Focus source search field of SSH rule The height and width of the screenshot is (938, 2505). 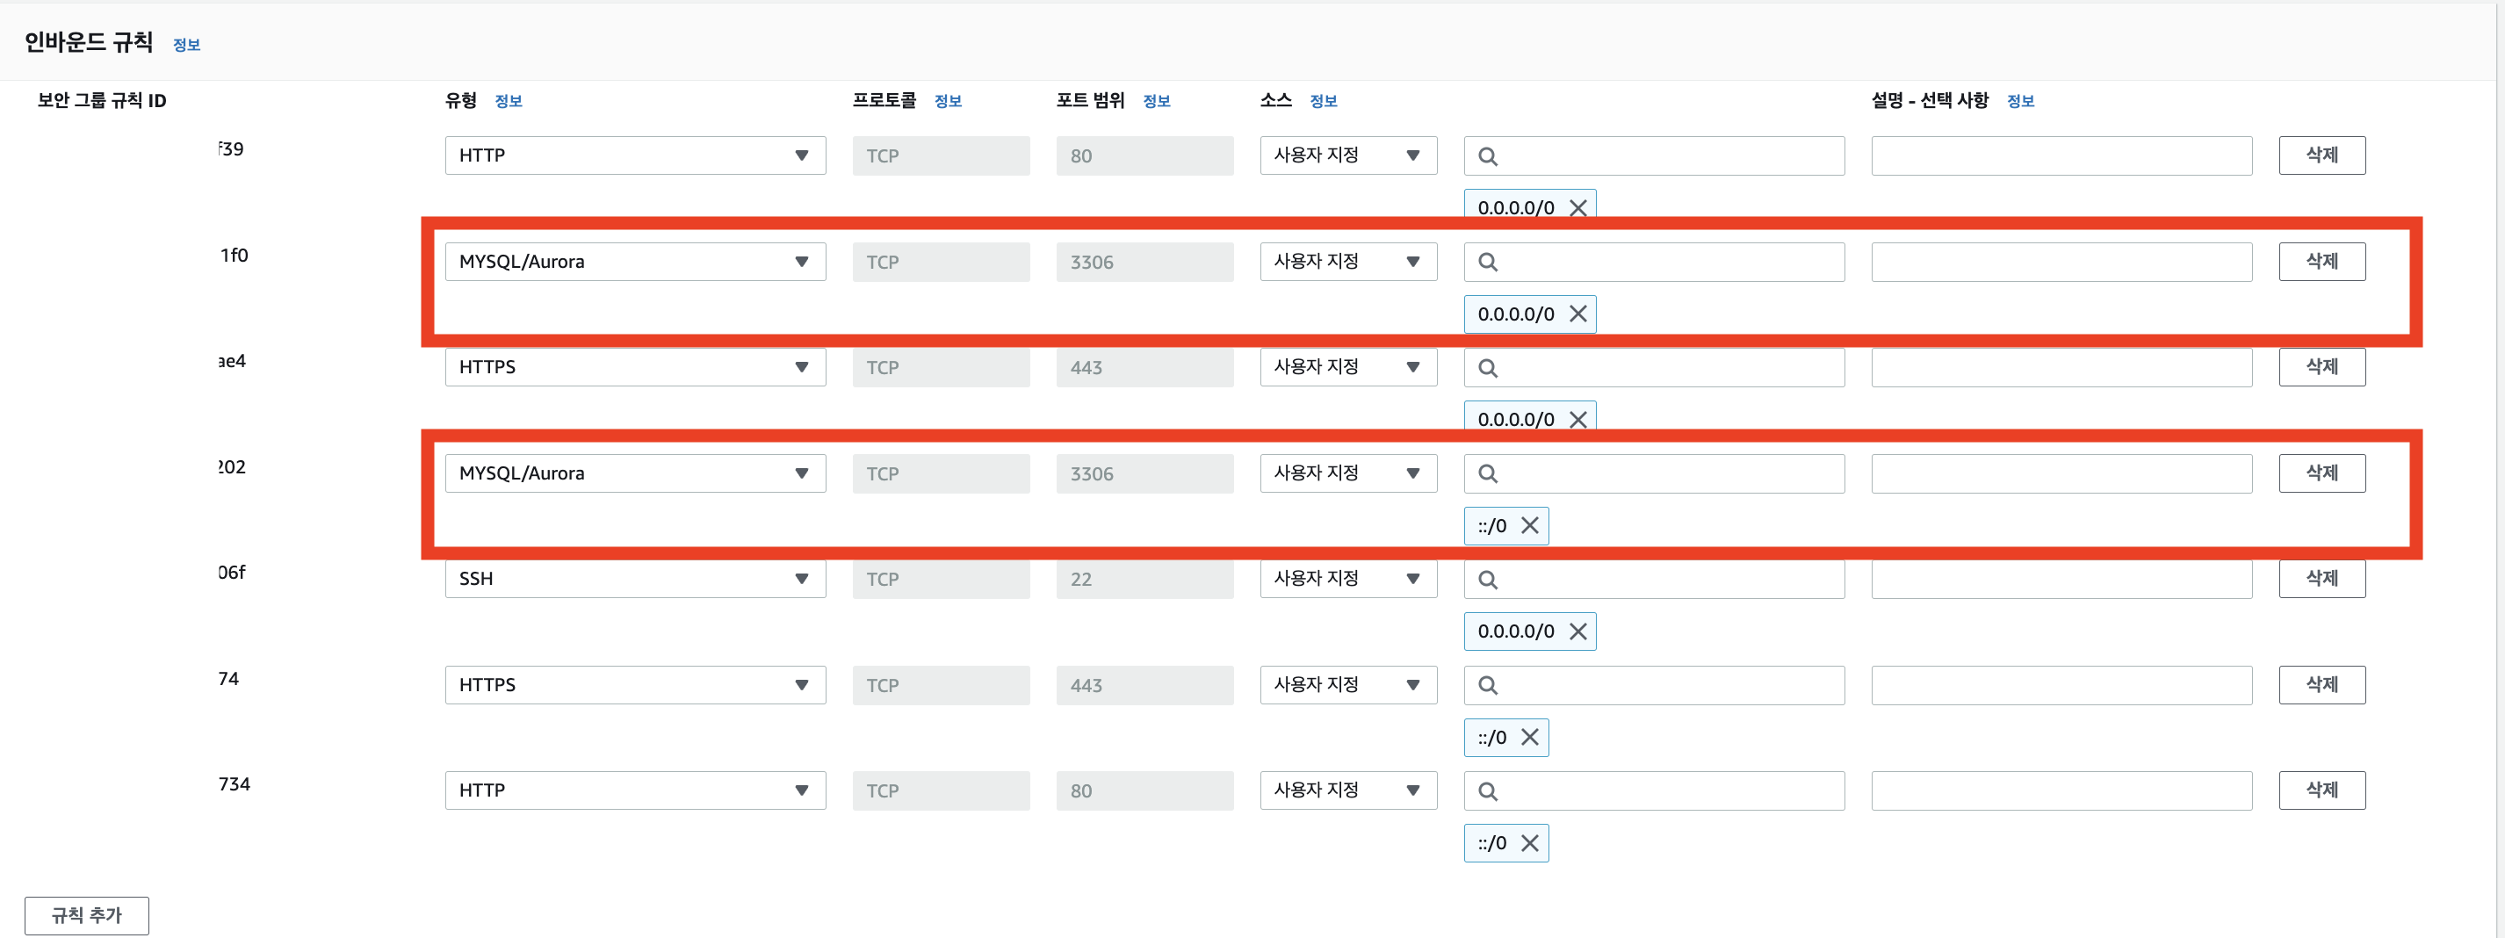pyautogui.click(x=1654, y=580)
